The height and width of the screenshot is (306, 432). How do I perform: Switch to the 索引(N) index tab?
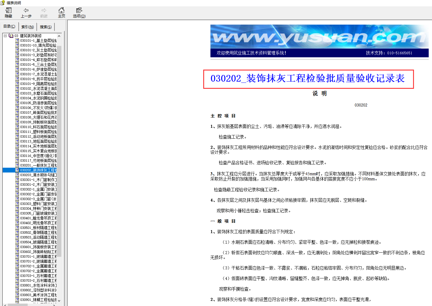[x=28, y=27]
